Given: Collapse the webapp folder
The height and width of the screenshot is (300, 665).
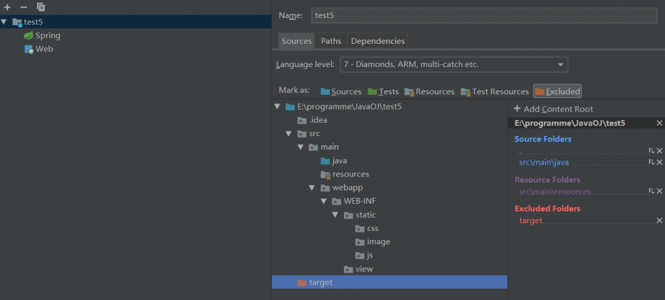Looking at the screenshot, I should click(312, 188).
